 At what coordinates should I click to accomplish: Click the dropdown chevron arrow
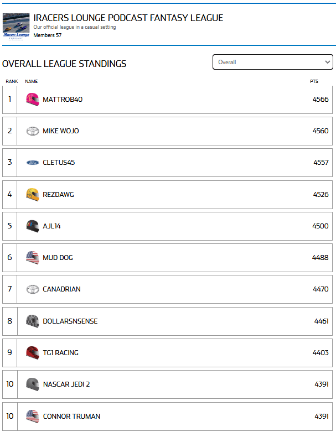[327, 62]
